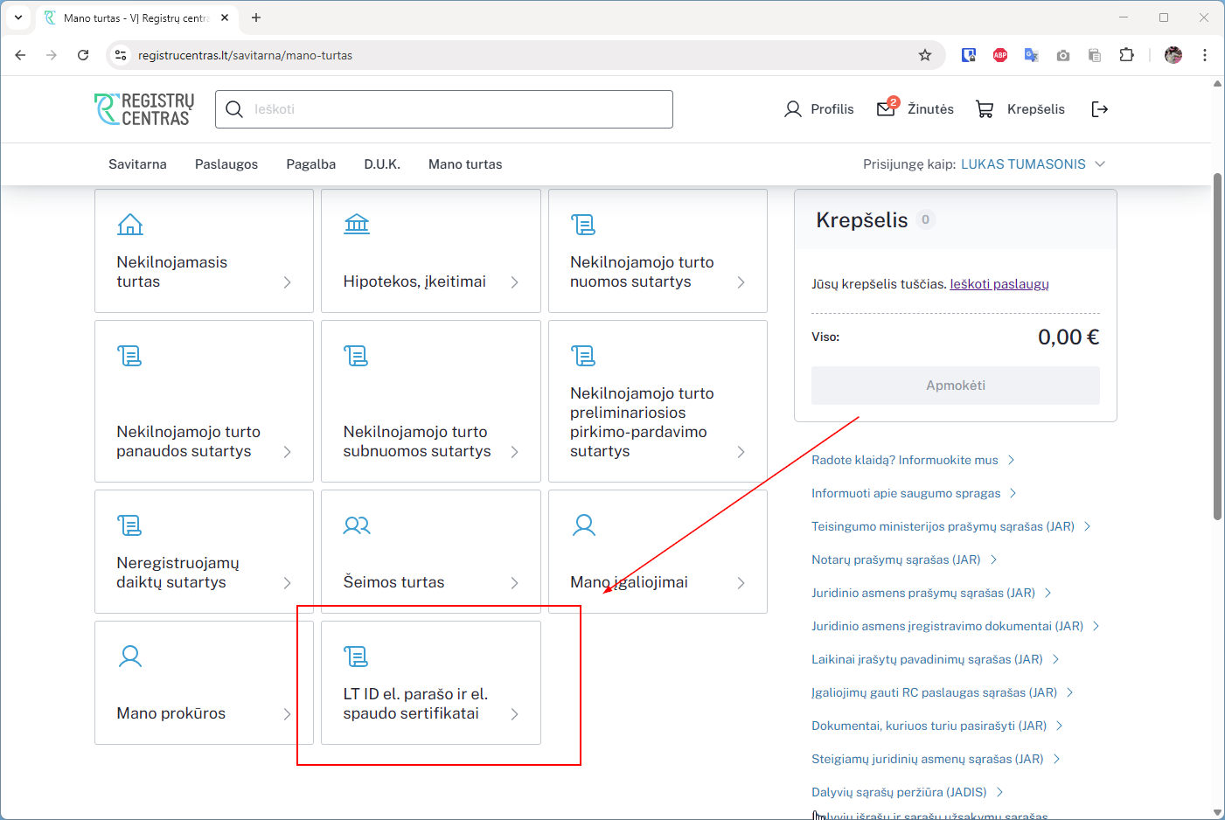This screenshot has width=1225, height=820.
Task: Open the Profilis user icon
Action: coord(793,109)
